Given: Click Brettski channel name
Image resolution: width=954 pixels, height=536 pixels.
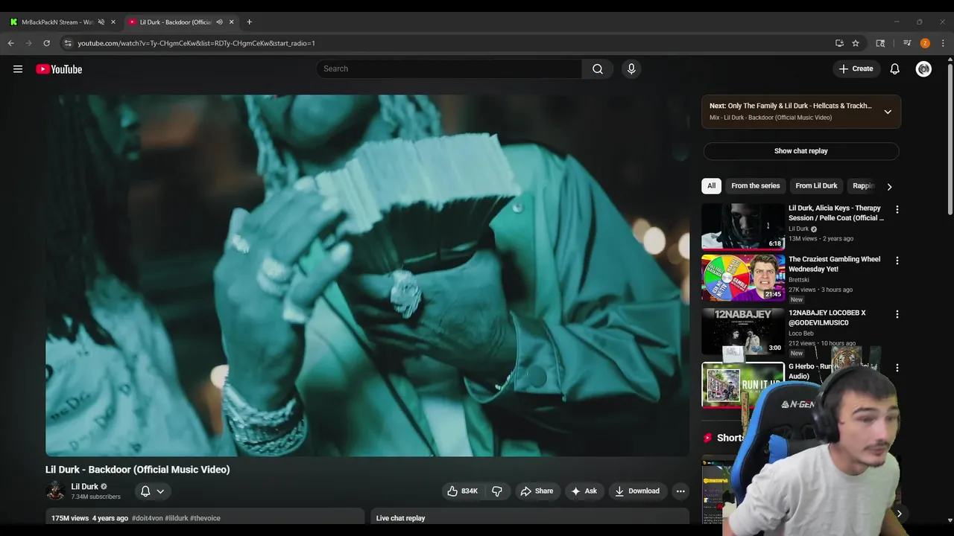Looking at the screenshot, I should tap(798, 280).
